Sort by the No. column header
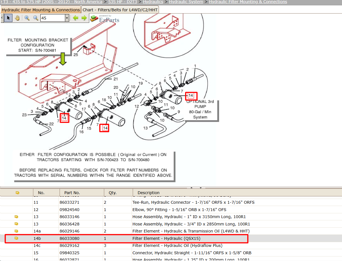Viewport: 342px width, 261px height. [41, 193]
